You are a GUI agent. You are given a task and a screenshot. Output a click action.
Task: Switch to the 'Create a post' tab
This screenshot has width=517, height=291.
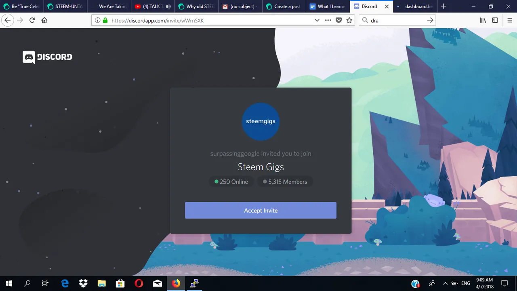284,6
